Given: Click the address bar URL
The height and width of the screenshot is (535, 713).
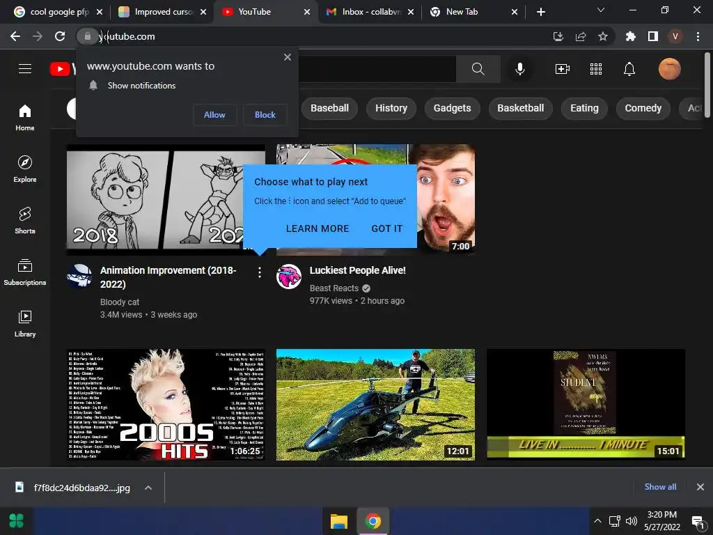Looking at the screenshot, I should pyautogui.click(x=127, y=36).
